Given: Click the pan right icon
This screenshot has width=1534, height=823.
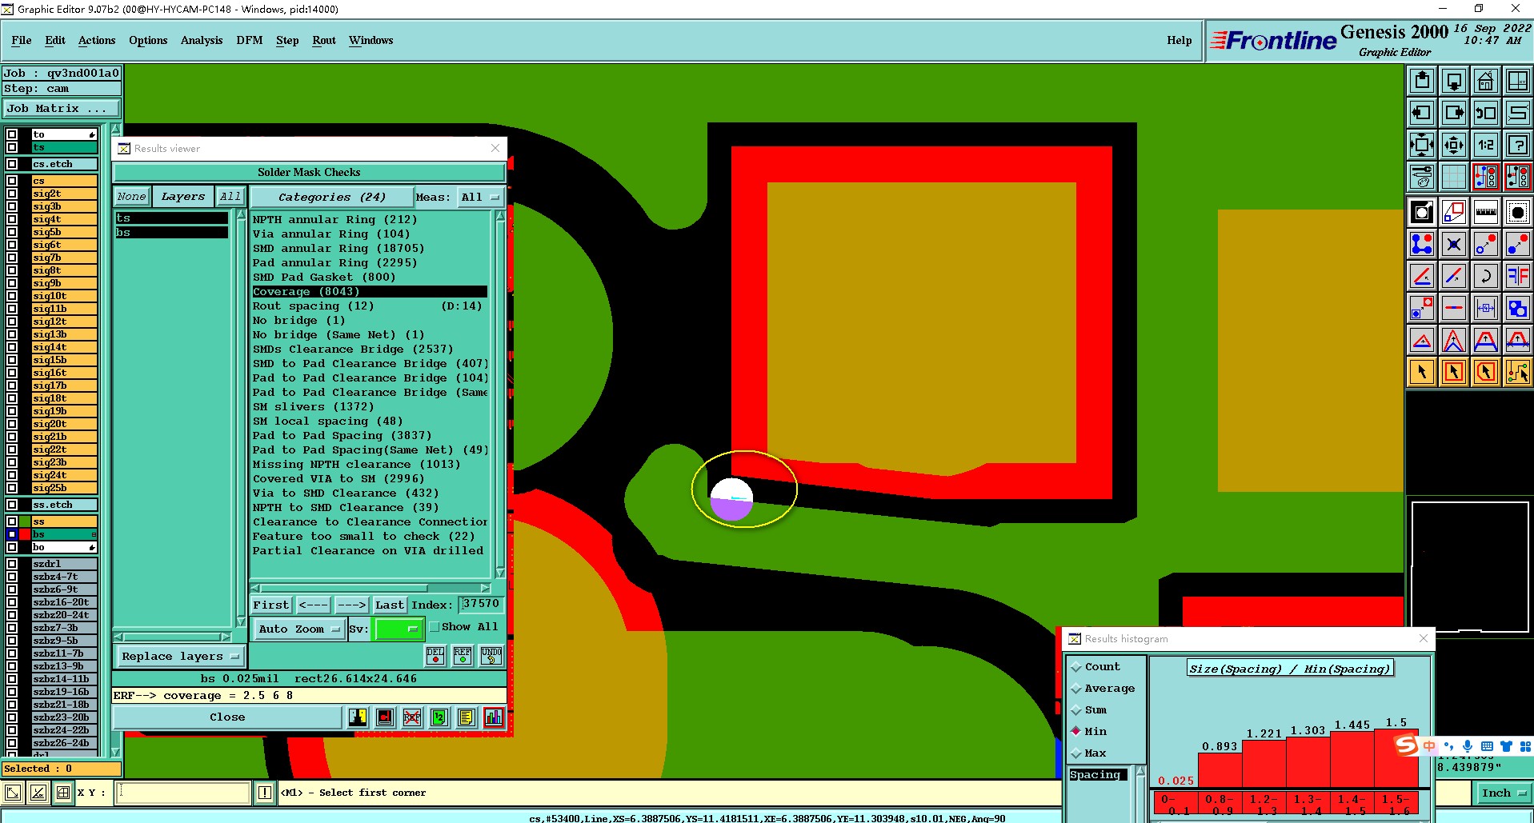Looking at the screenshot, I should [1454, 113].
